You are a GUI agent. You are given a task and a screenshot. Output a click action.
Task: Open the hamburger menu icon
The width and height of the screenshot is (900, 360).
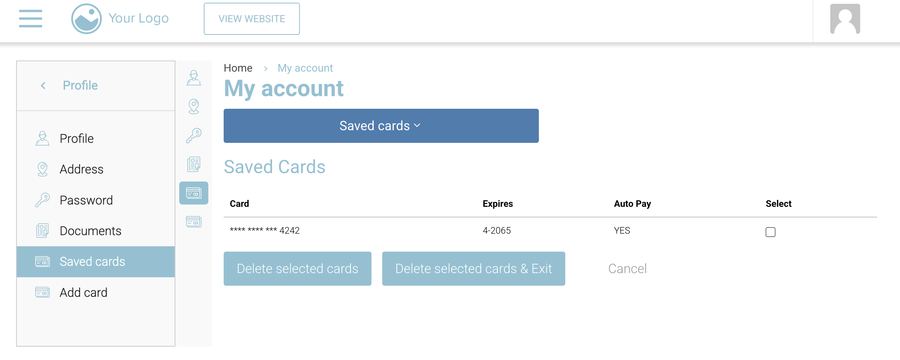[x=31, y=18]
